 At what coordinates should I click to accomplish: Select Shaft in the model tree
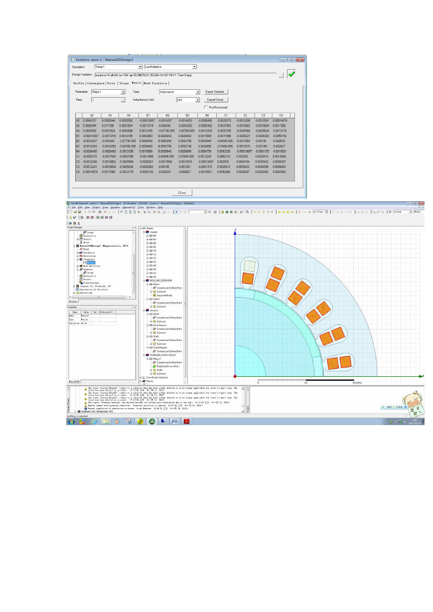tap(155, 336)
